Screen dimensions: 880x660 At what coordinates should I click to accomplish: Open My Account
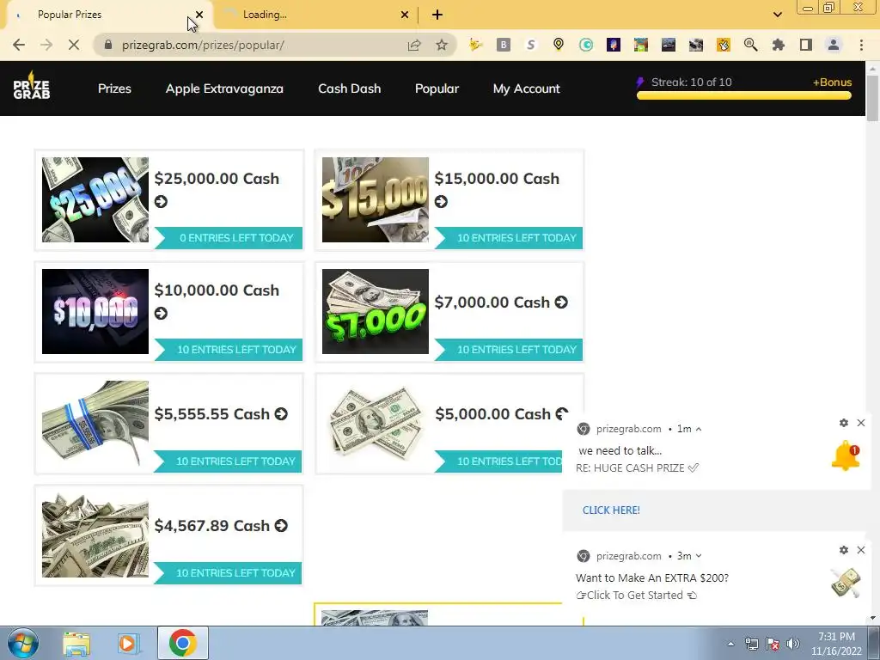coord(527,89)
